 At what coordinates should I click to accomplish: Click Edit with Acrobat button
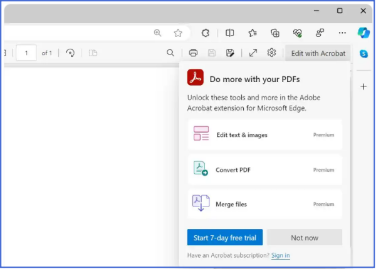click(318, 53)
